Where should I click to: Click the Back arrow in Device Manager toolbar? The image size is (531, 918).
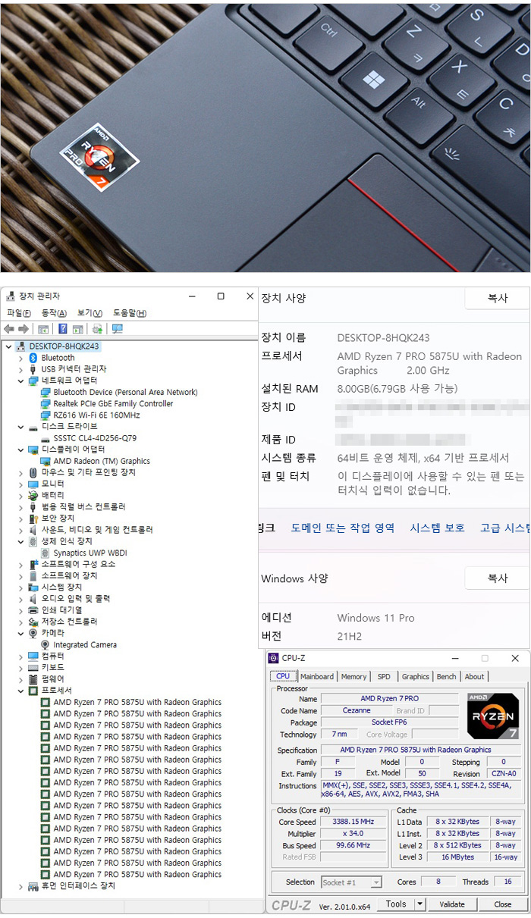pos(9,329)
